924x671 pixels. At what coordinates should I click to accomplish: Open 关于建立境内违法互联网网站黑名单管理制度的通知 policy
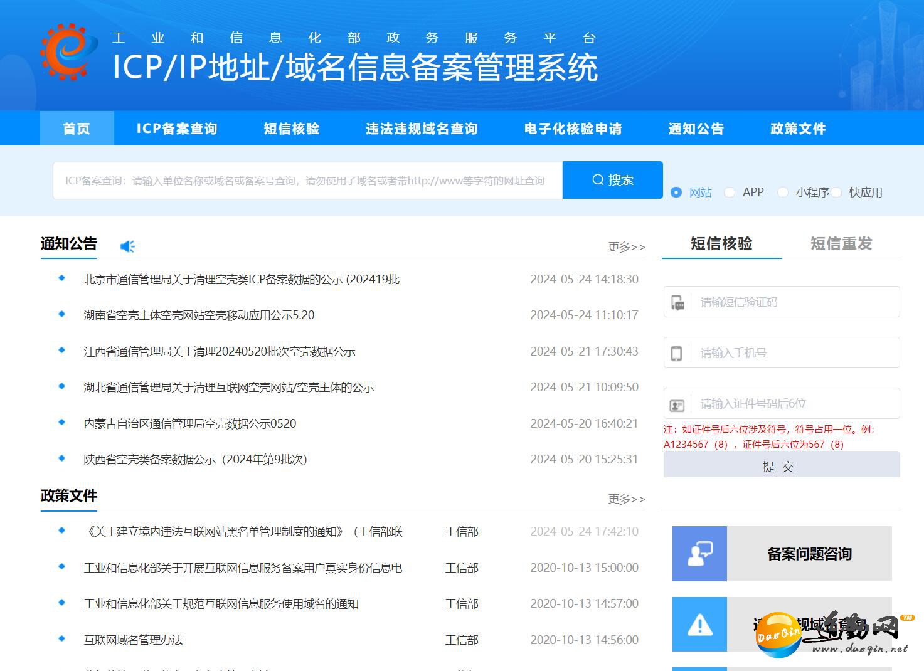coord(243,531)
